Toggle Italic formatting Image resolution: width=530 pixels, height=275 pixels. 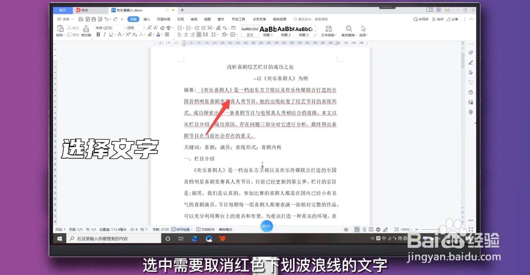click(104, 34)
